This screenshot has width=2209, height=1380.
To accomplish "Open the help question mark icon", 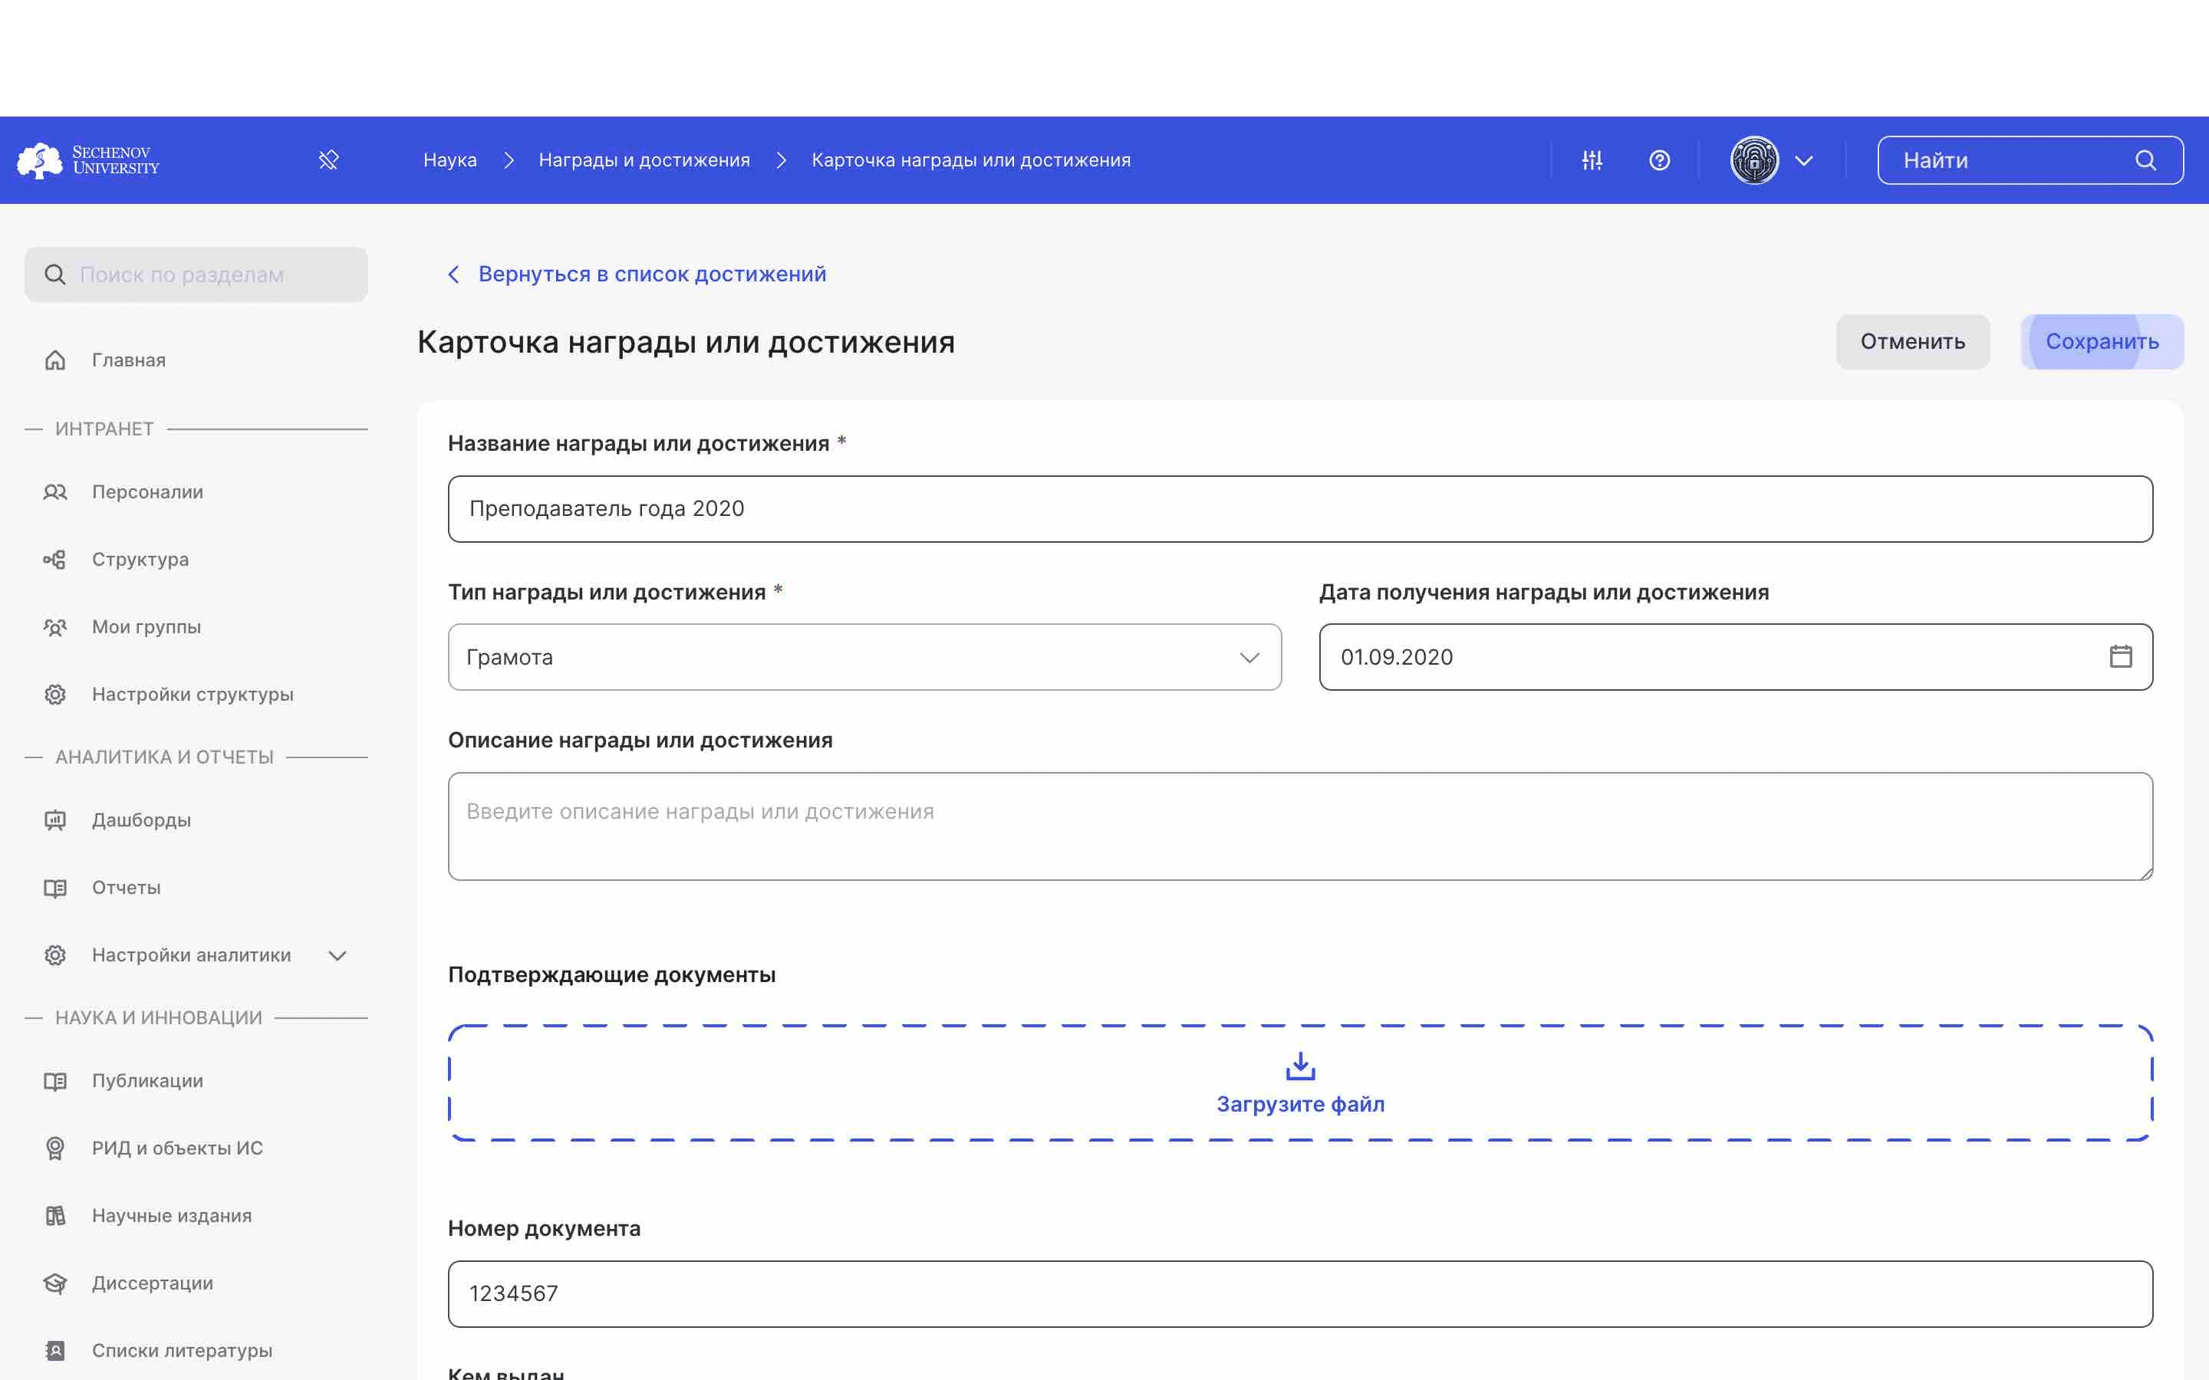I will [1660, 161].
